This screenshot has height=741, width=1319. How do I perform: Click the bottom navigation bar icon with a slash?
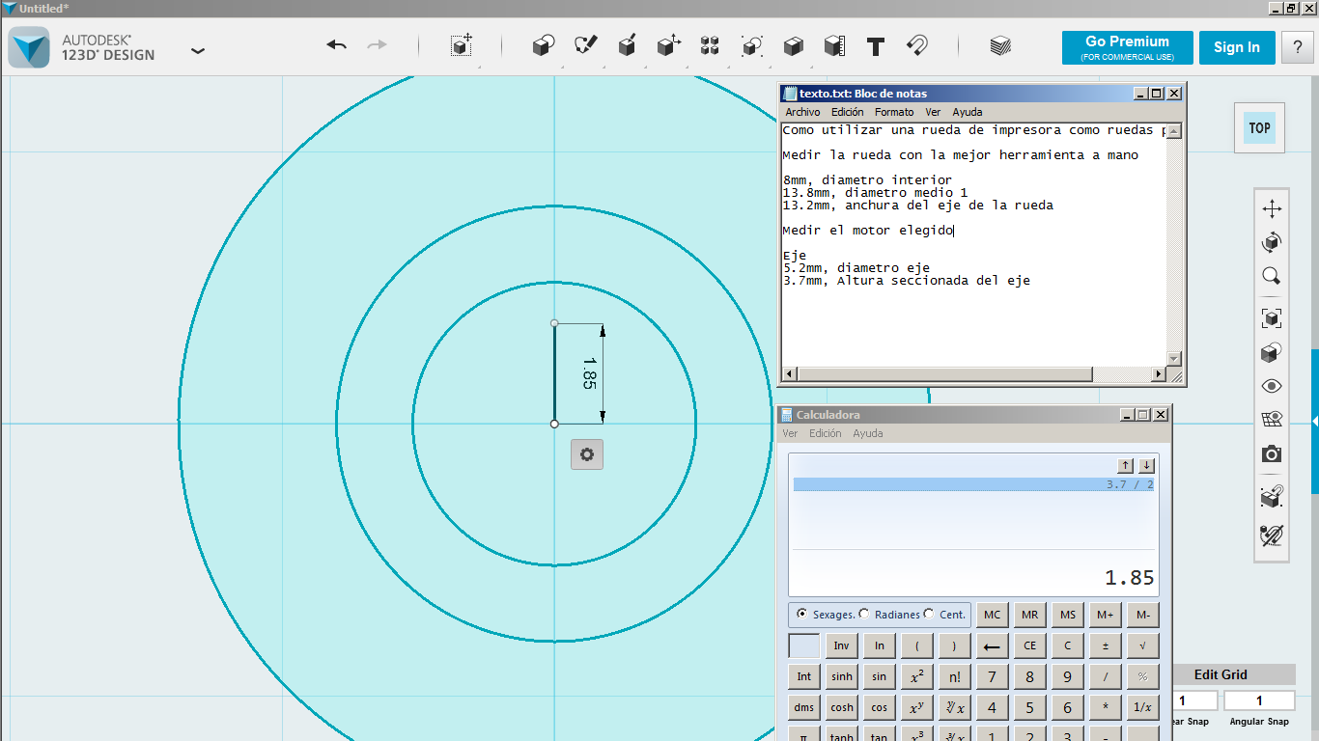(x=1272, y=534)
